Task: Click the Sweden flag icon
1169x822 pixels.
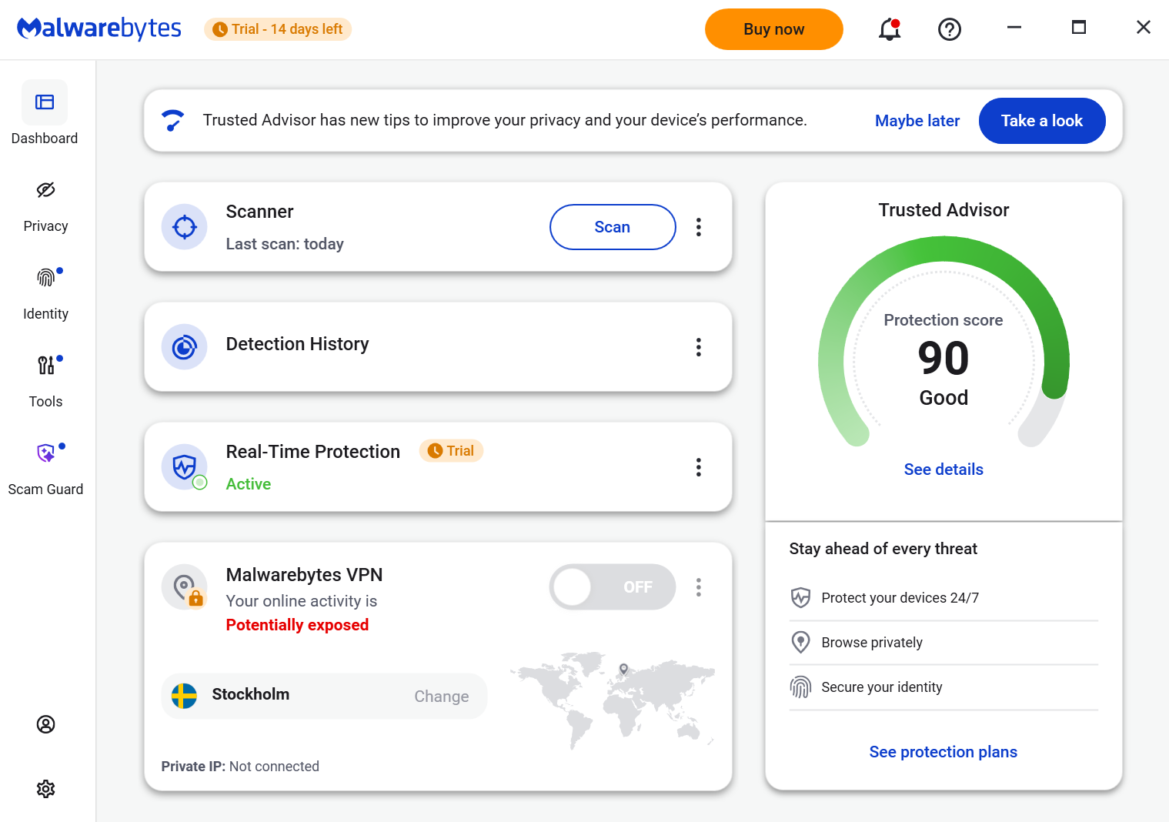Action: click(184, 696)
